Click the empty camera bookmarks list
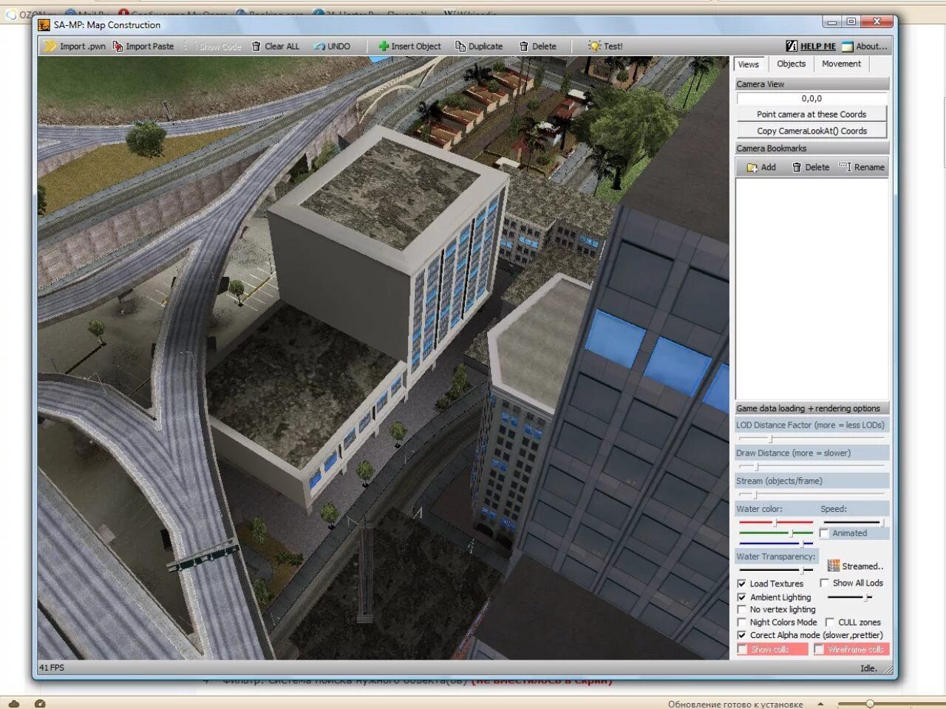Viewport: 946px width, 709px height. 811,288
